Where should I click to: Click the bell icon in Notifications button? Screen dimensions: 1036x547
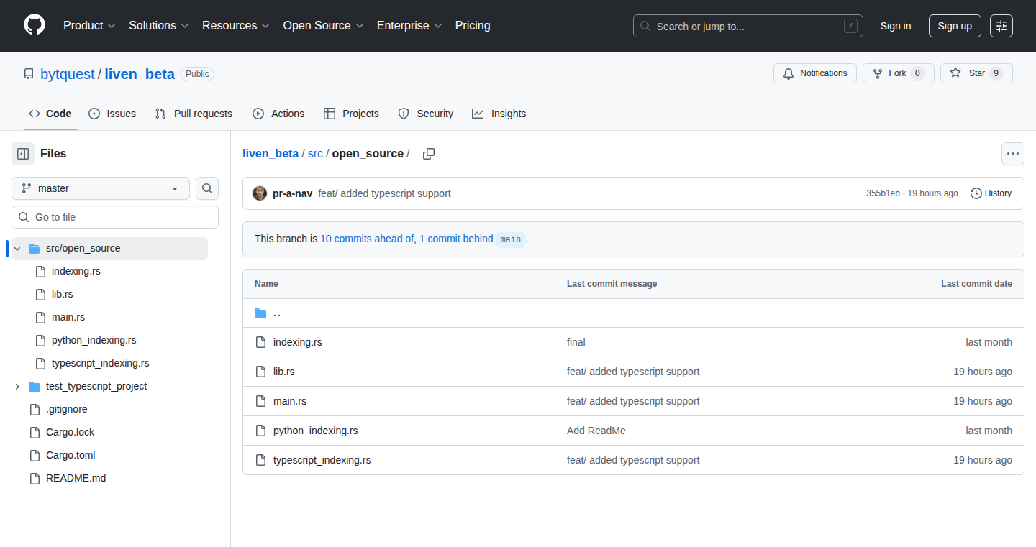[789, 73]
